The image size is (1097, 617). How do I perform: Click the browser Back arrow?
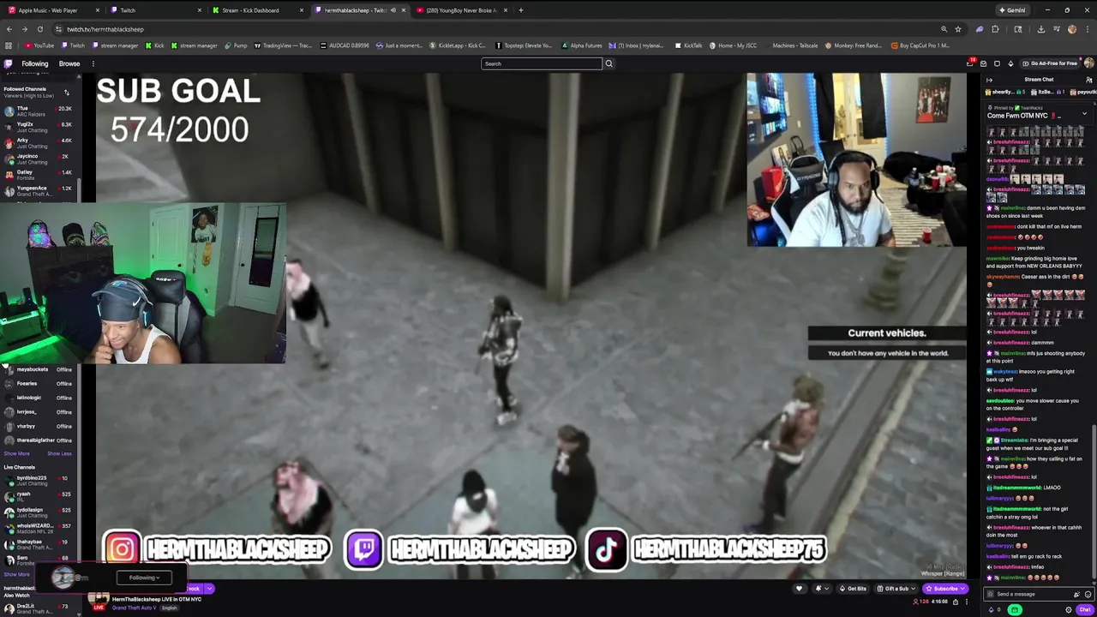coord(9,29)
